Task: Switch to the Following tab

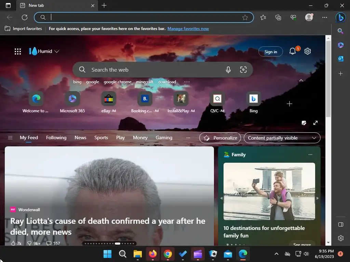Action: (x=56, y=138)
